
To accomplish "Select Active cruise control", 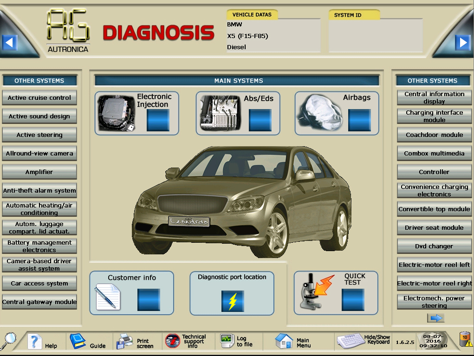I will tap(39, 98).
